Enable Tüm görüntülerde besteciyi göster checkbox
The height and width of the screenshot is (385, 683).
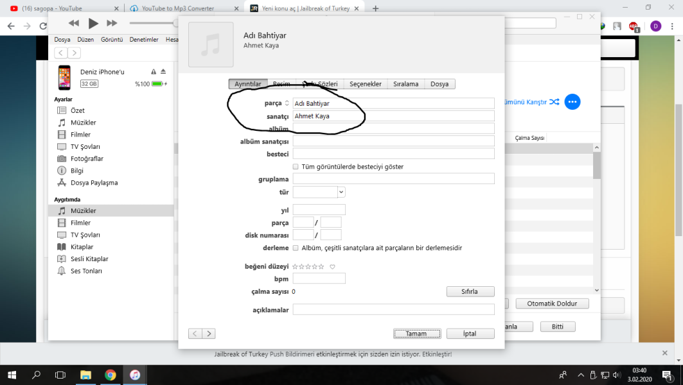tap(296, 167)
